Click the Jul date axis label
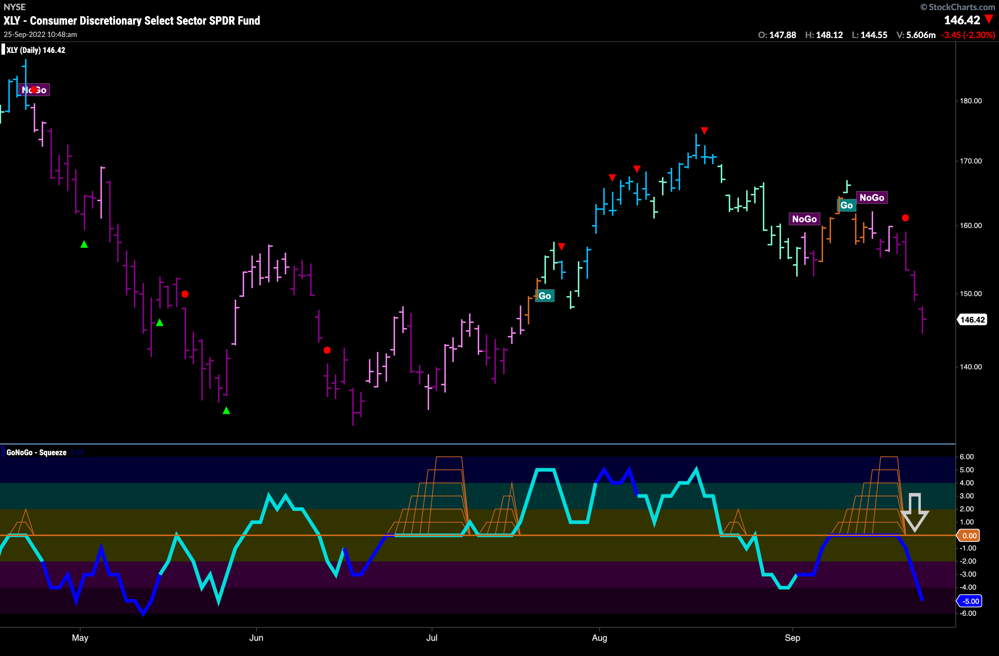Image resolution: width=999 pixels, height=656 pixels. click(432, 638)
